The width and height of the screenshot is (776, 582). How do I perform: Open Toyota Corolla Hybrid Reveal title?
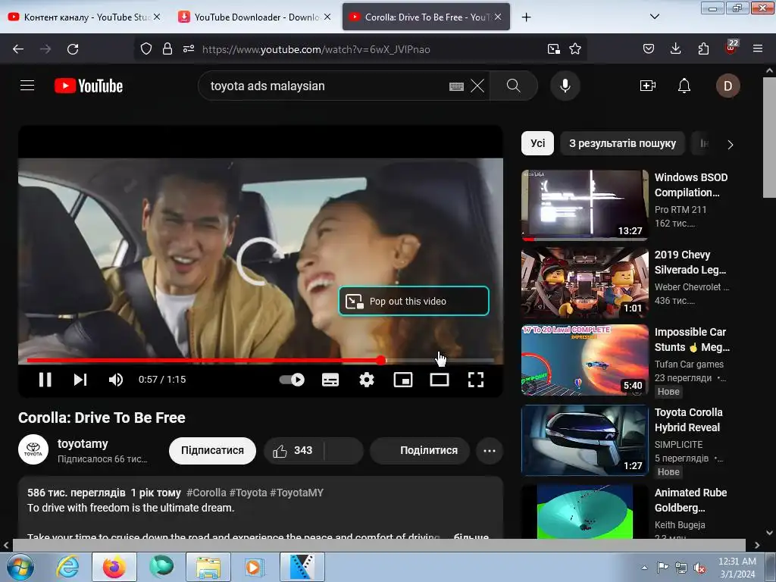click(x=688, y=420)
